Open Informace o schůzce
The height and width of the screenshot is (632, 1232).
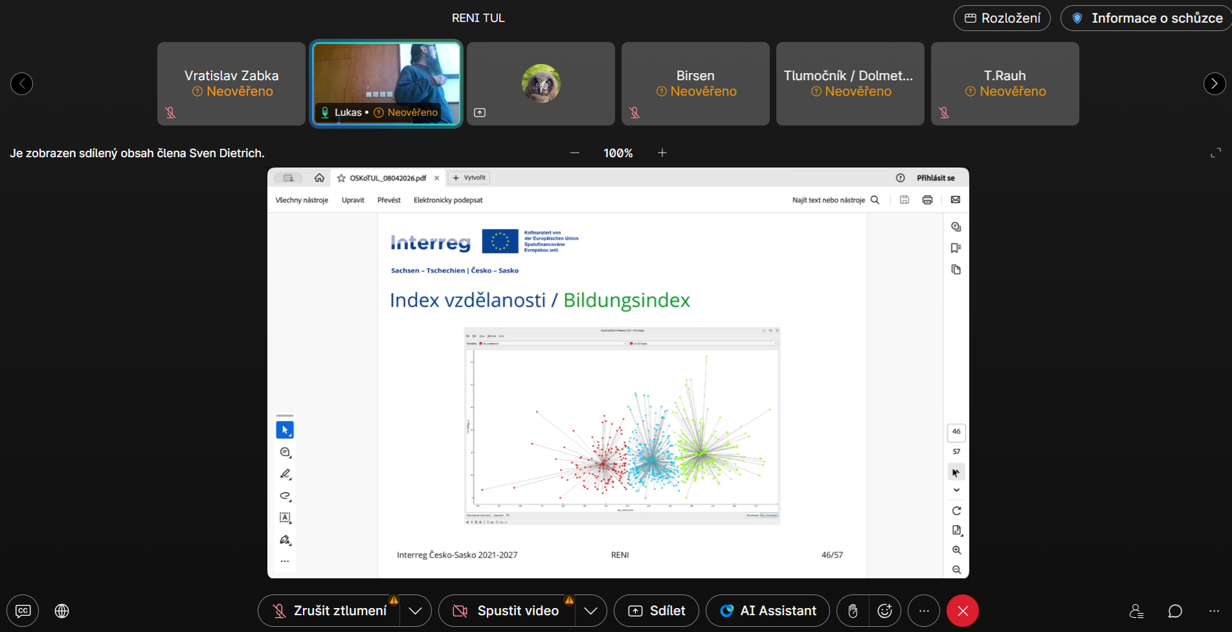1147,18
